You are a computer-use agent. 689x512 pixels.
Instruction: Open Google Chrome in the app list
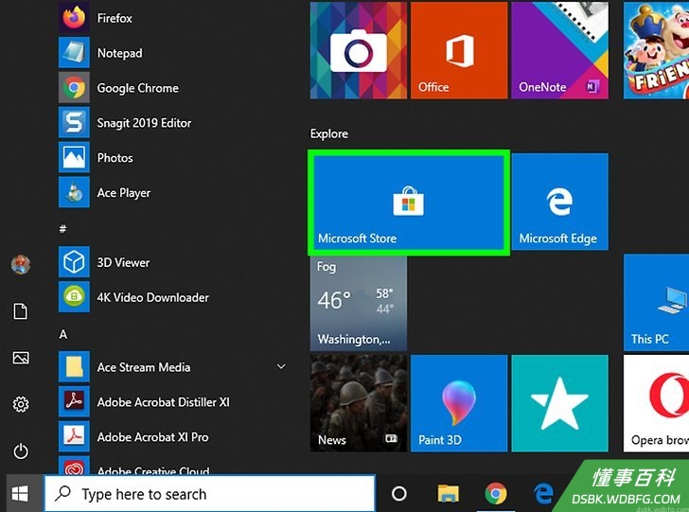coord(137,88)
